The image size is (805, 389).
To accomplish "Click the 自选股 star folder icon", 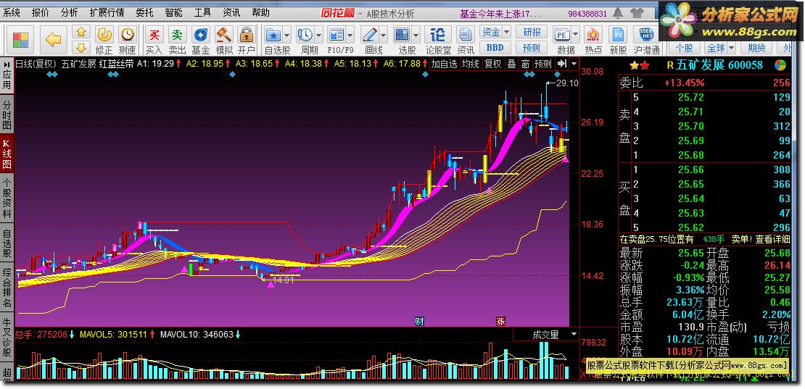I will point(273,35).
